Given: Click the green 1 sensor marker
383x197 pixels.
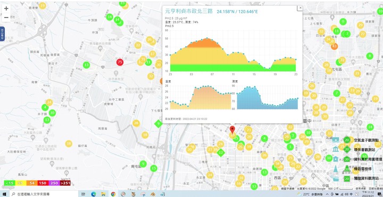Looking at the screenshot, I should coord(290,147).
